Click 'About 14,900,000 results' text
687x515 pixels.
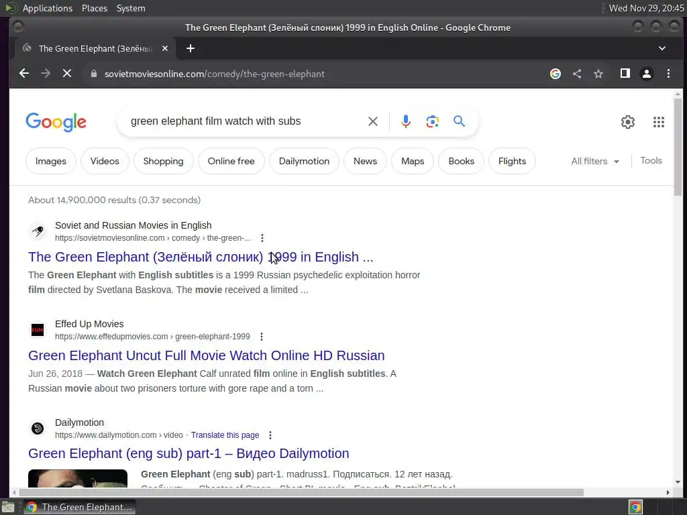(x=114, y=200)
